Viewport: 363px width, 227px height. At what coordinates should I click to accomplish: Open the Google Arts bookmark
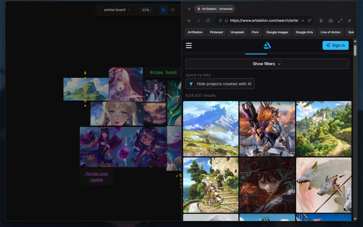coord(304,32)
